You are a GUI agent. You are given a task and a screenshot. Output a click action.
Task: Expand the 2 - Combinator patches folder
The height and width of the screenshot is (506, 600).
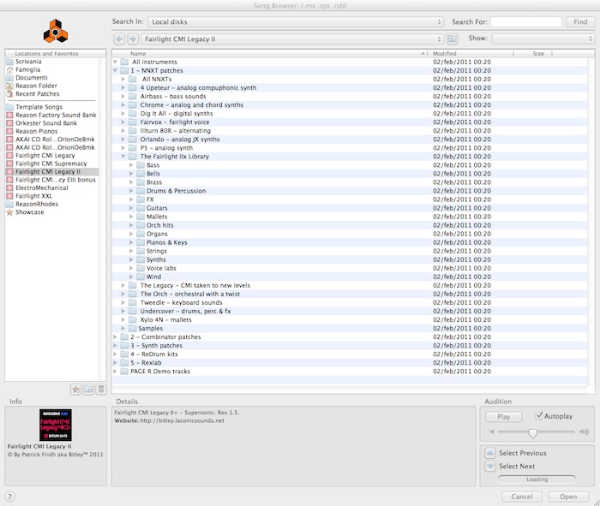[x=116, y=337]
